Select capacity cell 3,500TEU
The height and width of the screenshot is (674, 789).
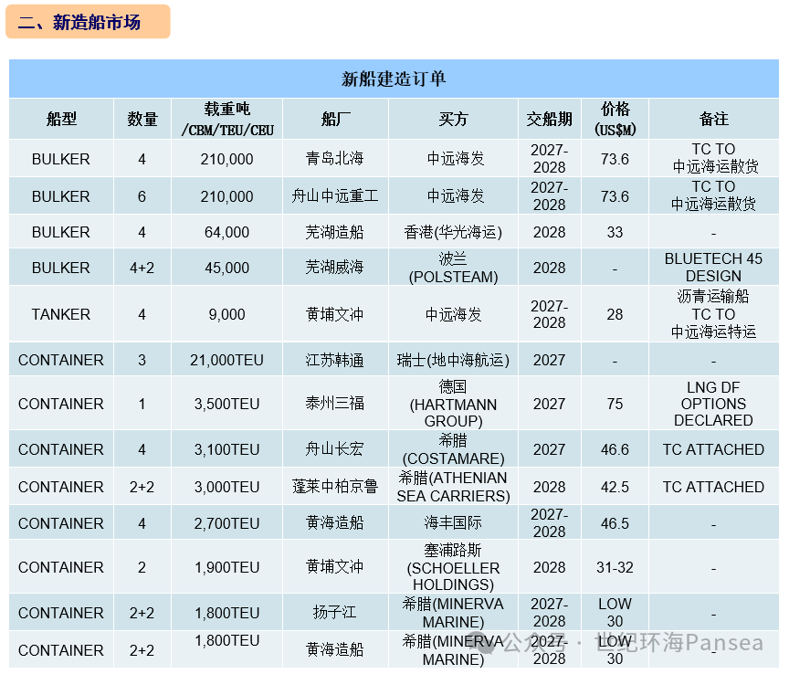tap(227, 405)
